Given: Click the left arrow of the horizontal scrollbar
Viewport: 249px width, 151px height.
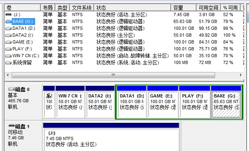Looking at the screenshot, I should coord(8,75).
